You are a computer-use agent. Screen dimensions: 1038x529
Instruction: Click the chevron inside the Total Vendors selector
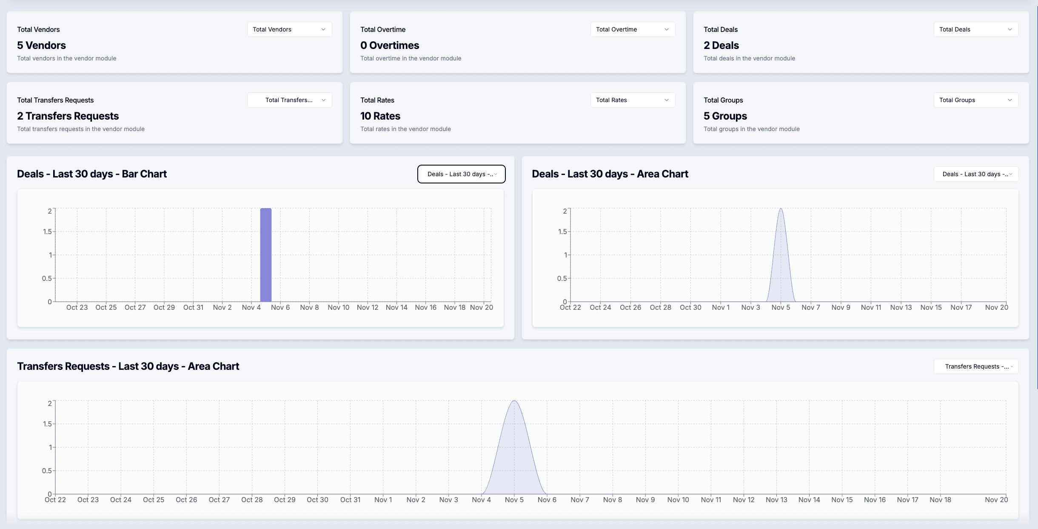pos(322,29)
